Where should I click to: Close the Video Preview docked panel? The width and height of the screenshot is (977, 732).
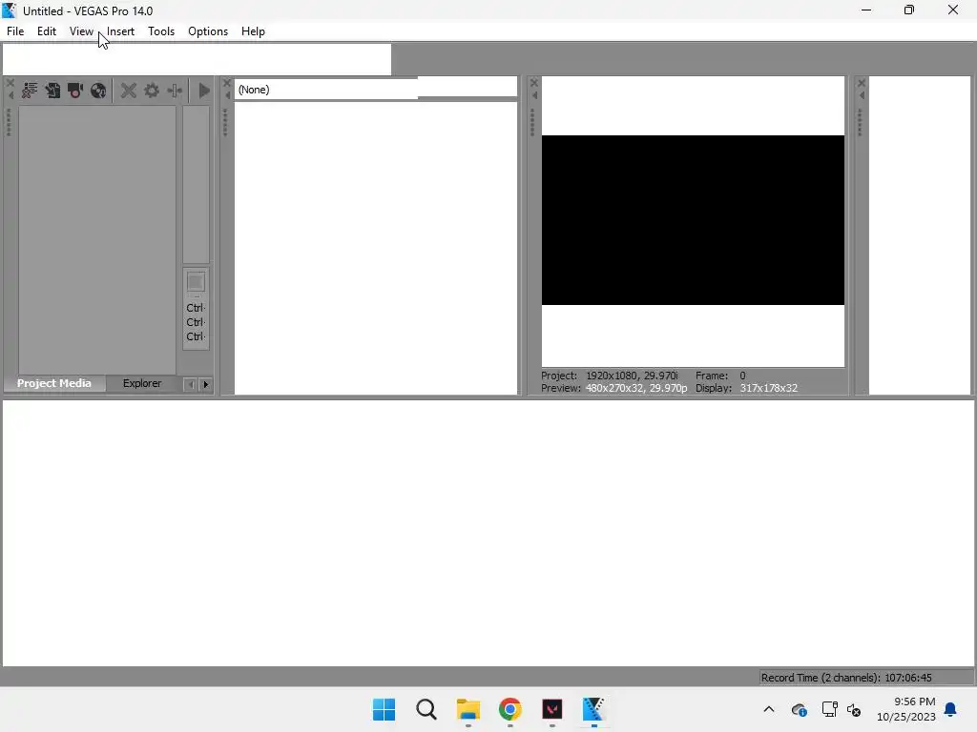tap(534, 82)
